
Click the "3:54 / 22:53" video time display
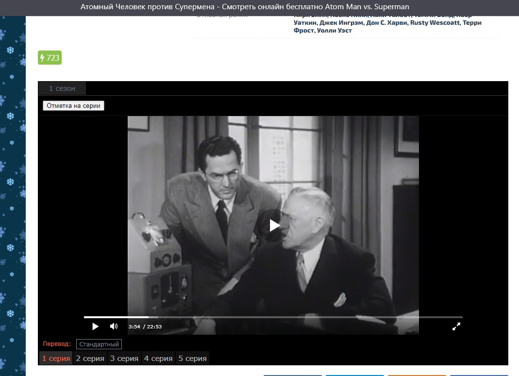(145, 326)
